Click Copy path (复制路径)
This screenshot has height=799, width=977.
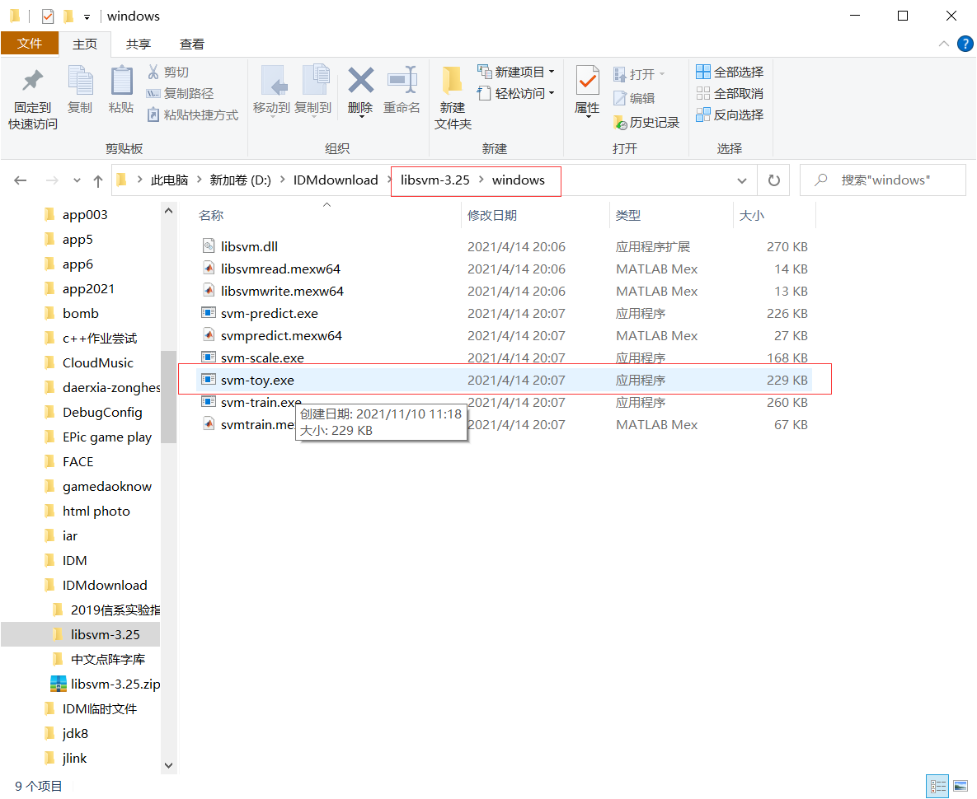(180, 93)
